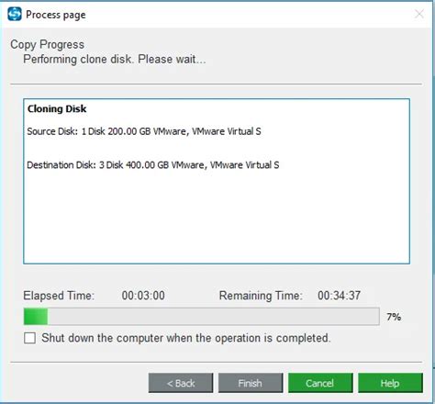Close the Process page dialog with X
This screenshot has height=404, width=435.
pos(418,14)
